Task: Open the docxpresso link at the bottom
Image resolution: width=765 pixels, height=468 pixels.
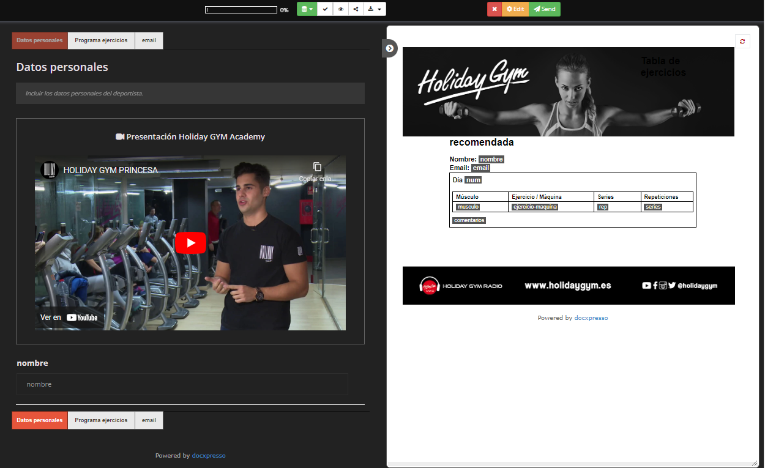Action: point(208,455)
